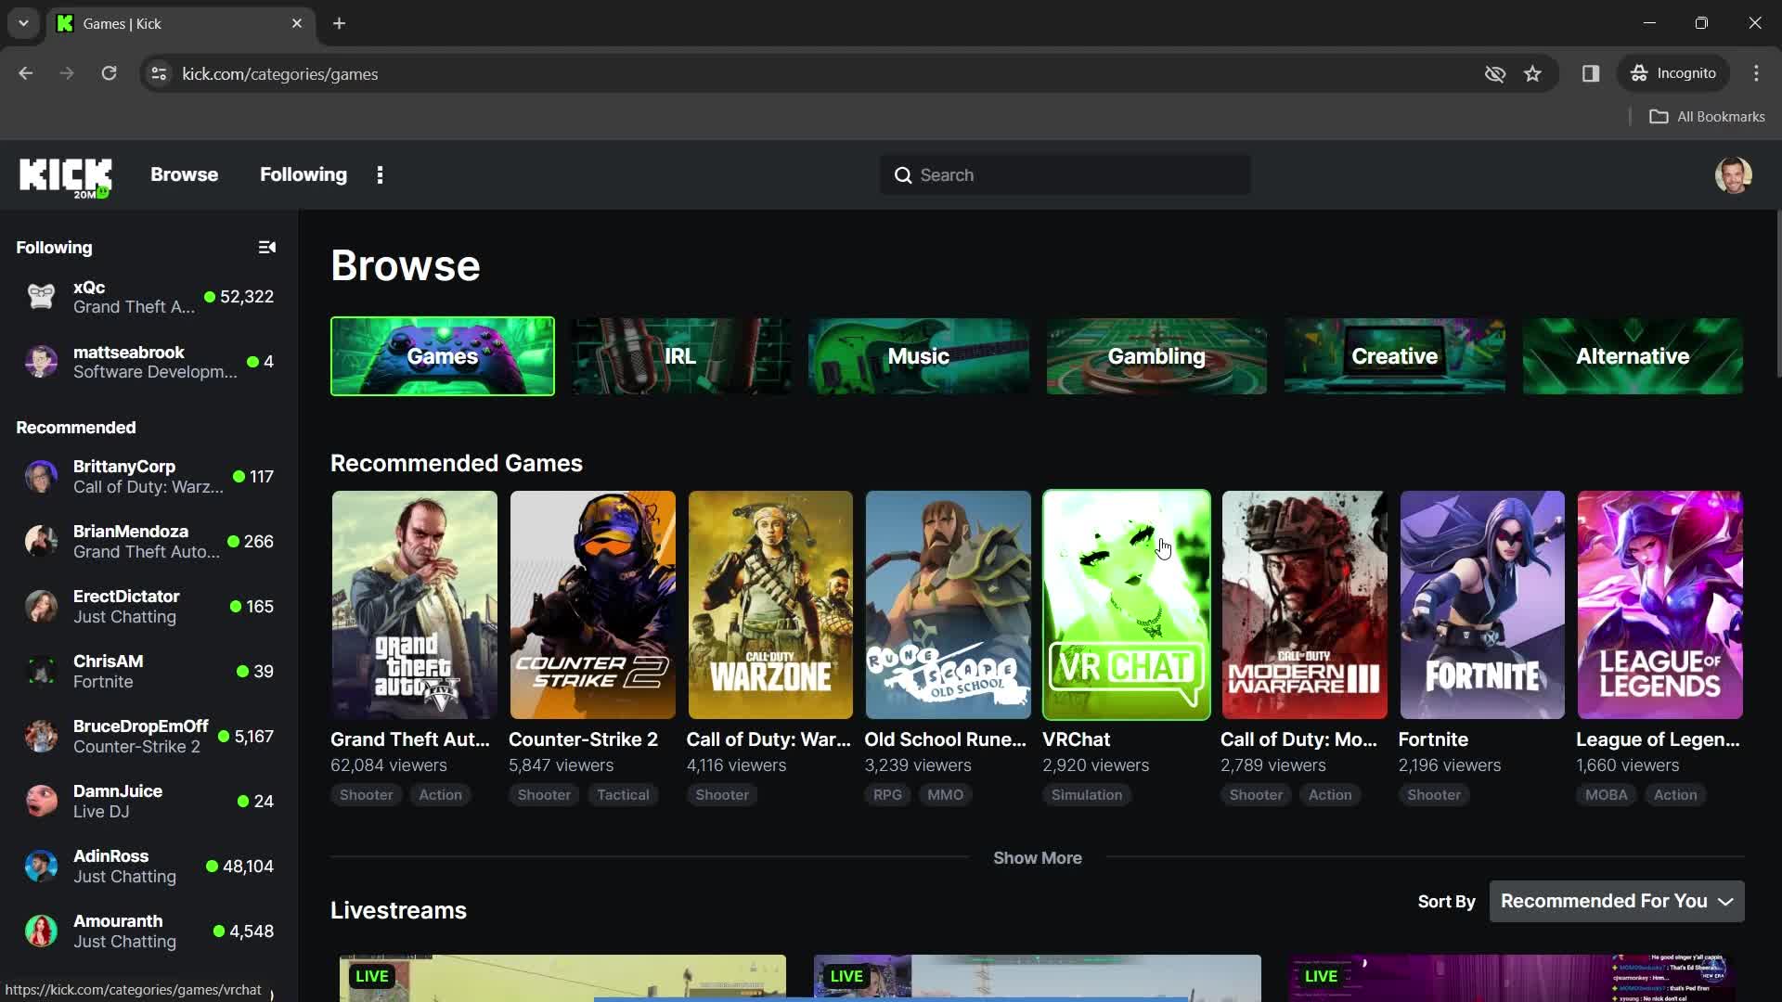Click the user profile avatar icon
Viewport: 1782px width, 1002px height.
pyautogui.click(x=1736, y=175)
